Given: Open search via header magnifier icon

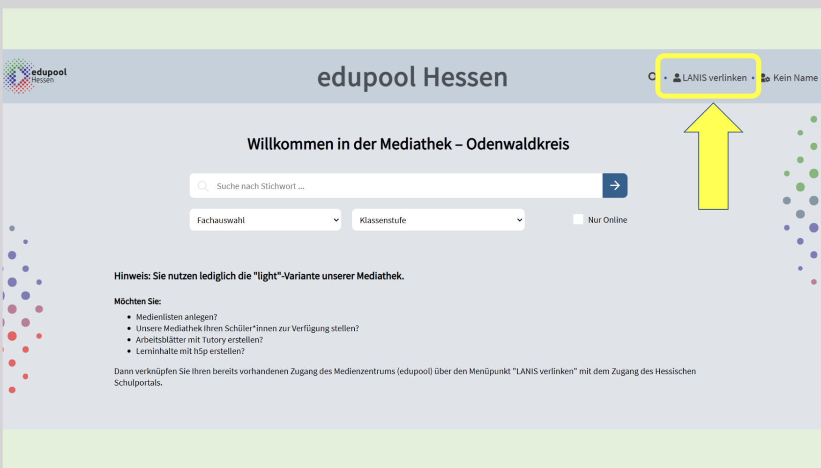Looking at the screenshot, I should point(652,77).
